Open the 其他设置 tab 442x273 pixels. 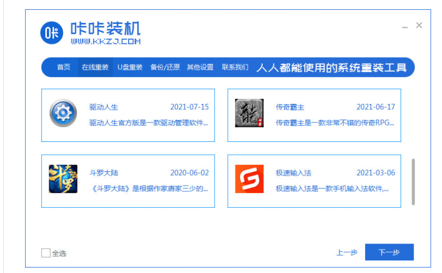tap(200, 67)
